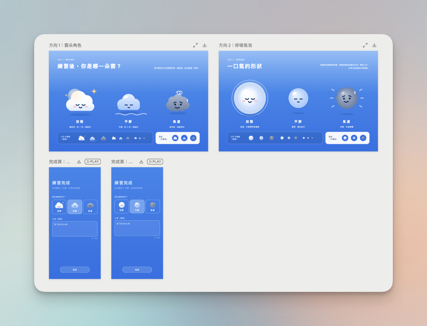Tap the 完成 button on the bubble page
Image resolution: width=427 pixels, height=326 pixels.
click(x=137, y=270)
